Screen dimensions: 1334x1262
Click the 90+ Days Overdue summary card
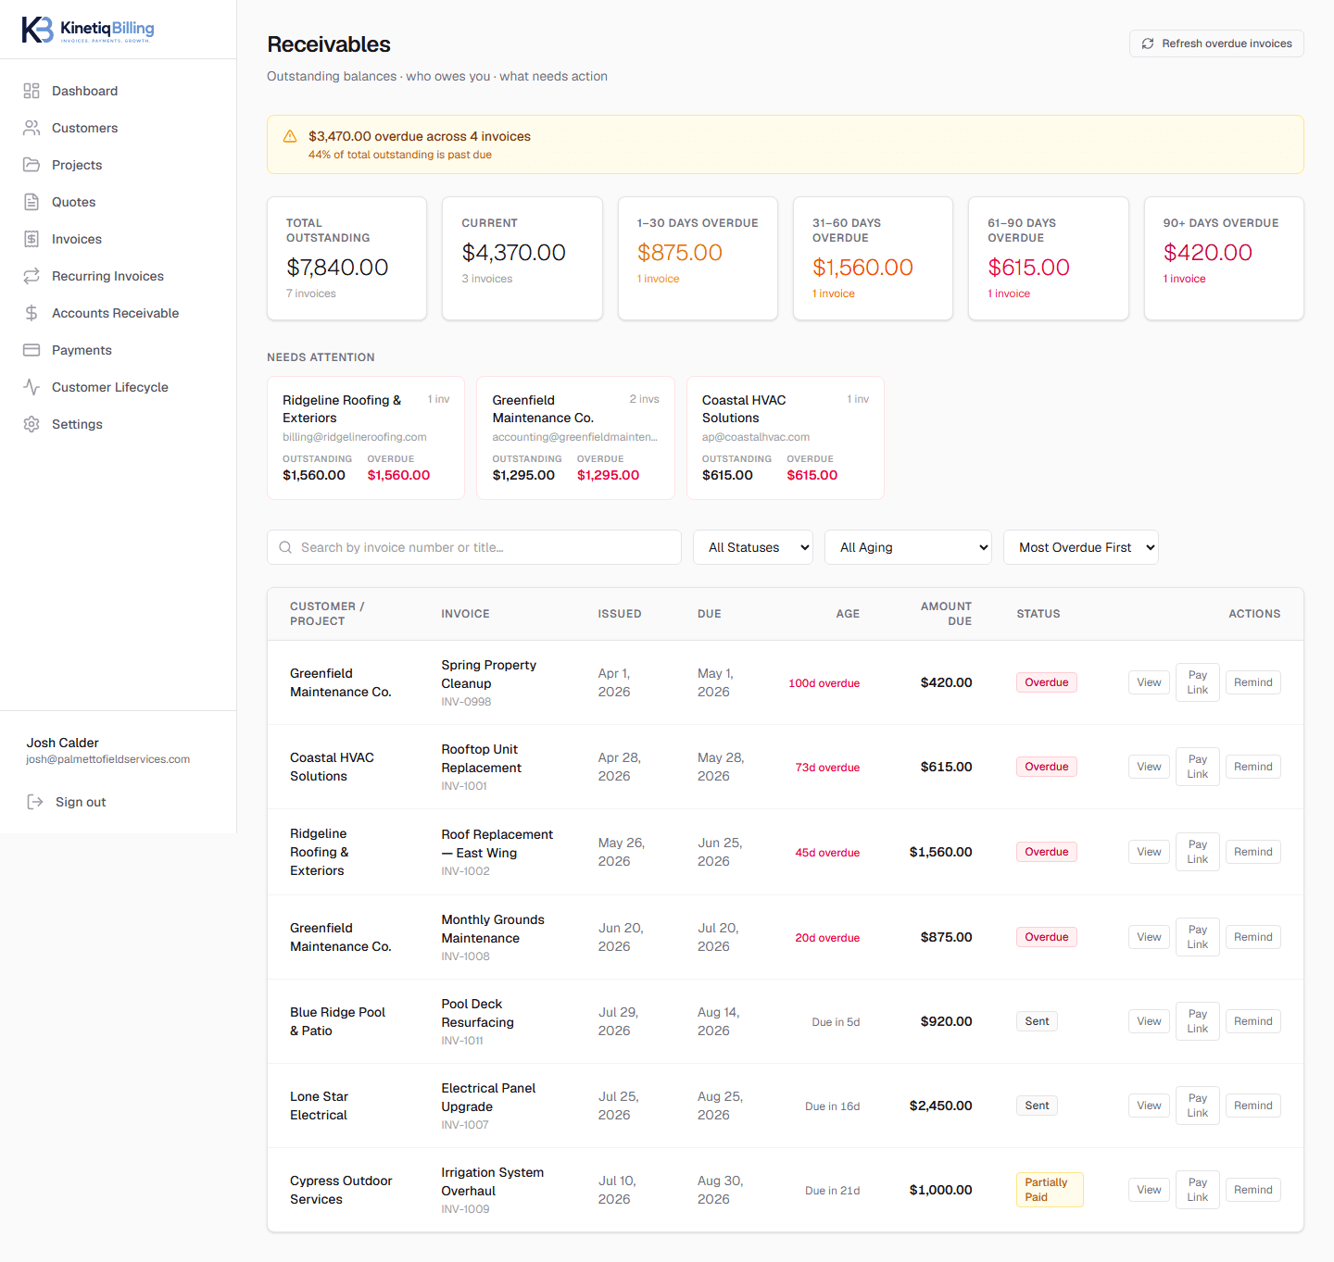(x=1224, y=258)
